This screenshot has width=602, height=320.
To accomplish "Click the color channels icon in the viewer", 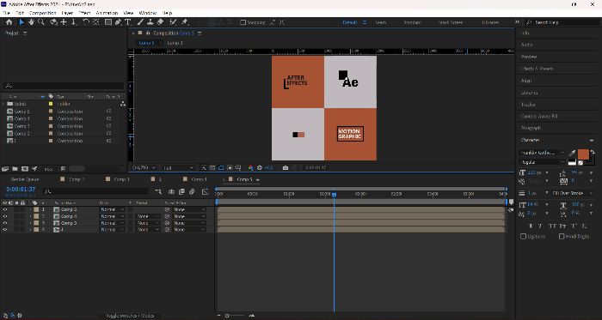I will tap(250, 167).
